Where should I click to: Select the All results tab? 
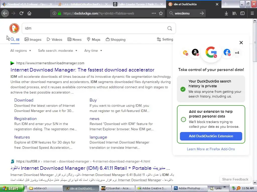[15, 39]
